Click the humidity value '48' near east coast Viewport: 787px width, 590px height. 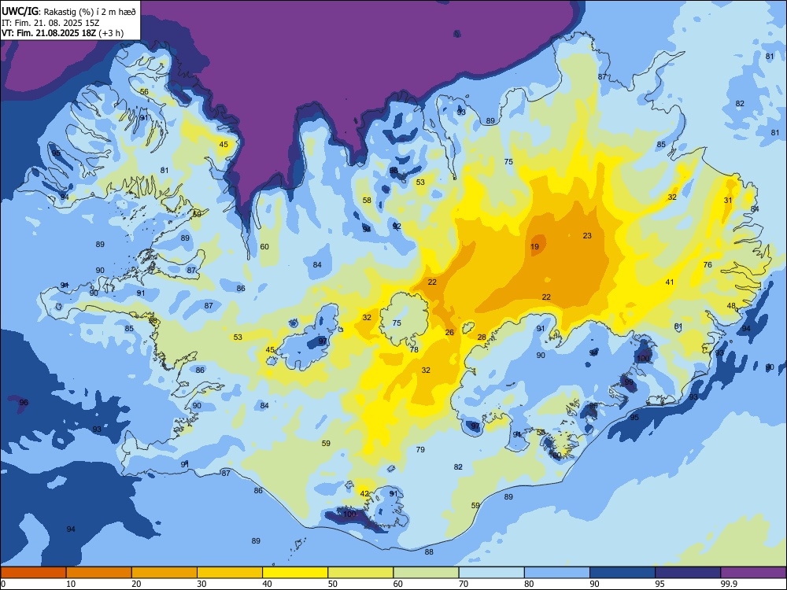coord(731,305)
